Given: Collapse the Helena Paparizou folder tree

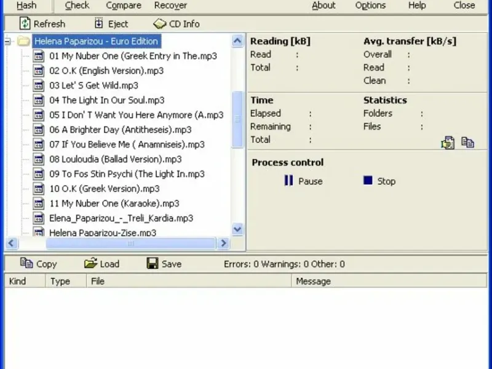Looking at the screenshot, I should [8, 41].
